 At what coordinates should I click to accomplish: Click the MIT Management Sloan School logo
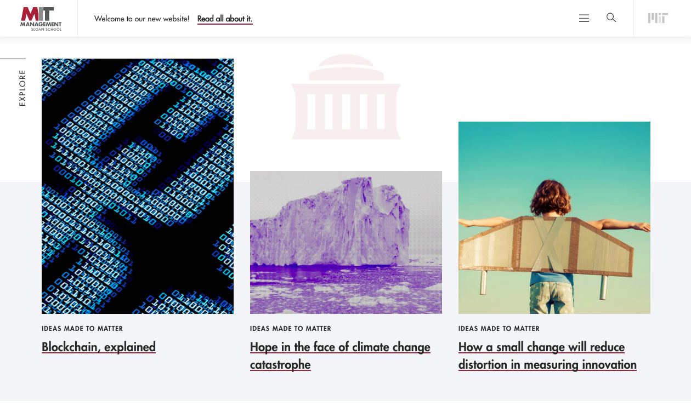[x=41, y=18]
